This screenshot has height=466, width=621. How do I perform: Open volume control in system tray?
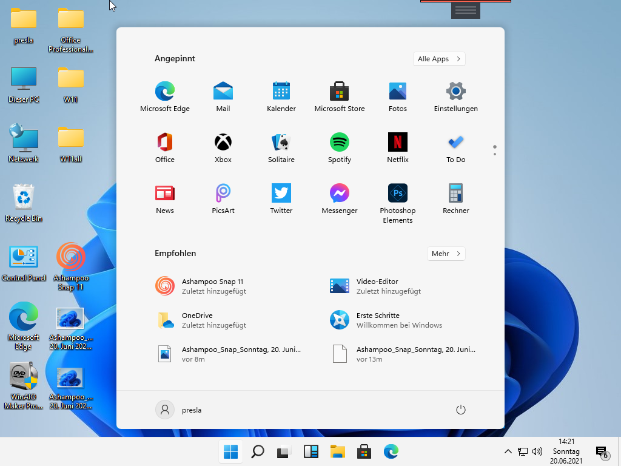pos(537,451)
